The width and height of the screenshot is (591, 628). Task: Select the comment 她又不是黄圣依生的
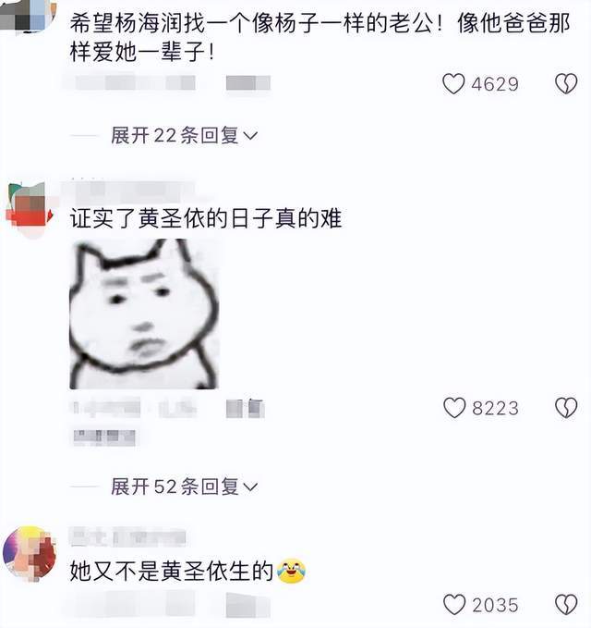pyautogui.click(x=188, y=571)
